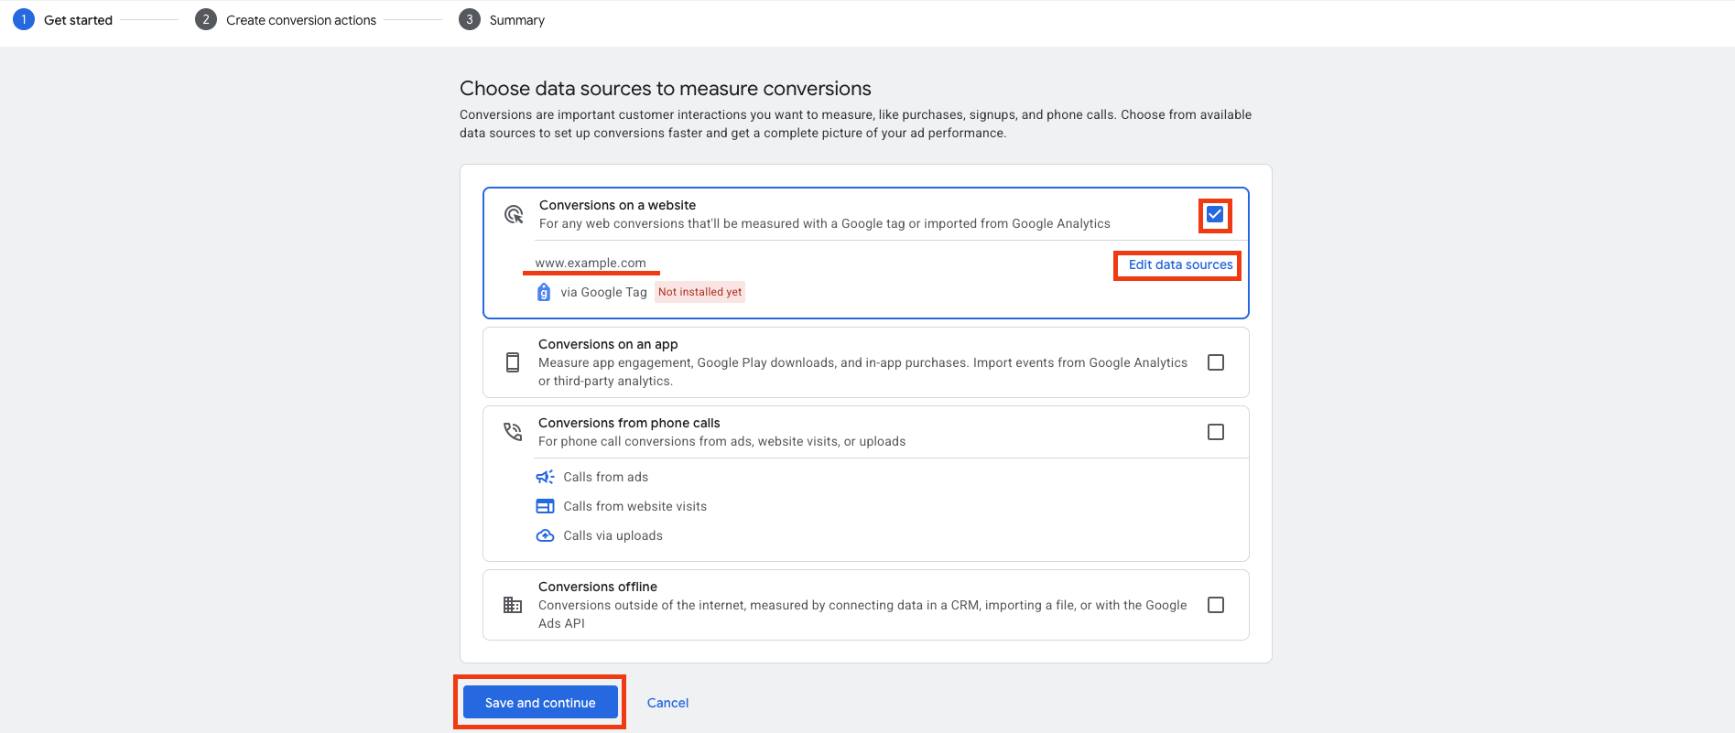Click the phone calls conversions icon
This screenshot has height=733, width=1735.
[x=513, y=431]
